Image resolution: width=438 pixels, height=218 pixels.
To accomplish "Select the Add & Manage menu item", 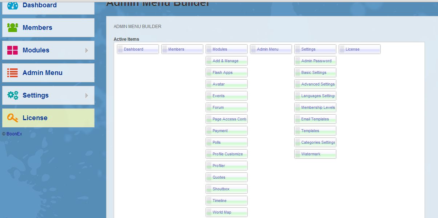I will 225,61.
